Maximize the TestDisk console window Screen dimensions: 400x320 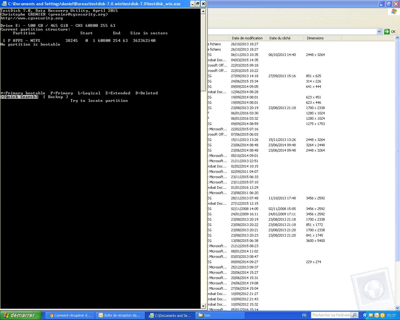tap(198, 4)
